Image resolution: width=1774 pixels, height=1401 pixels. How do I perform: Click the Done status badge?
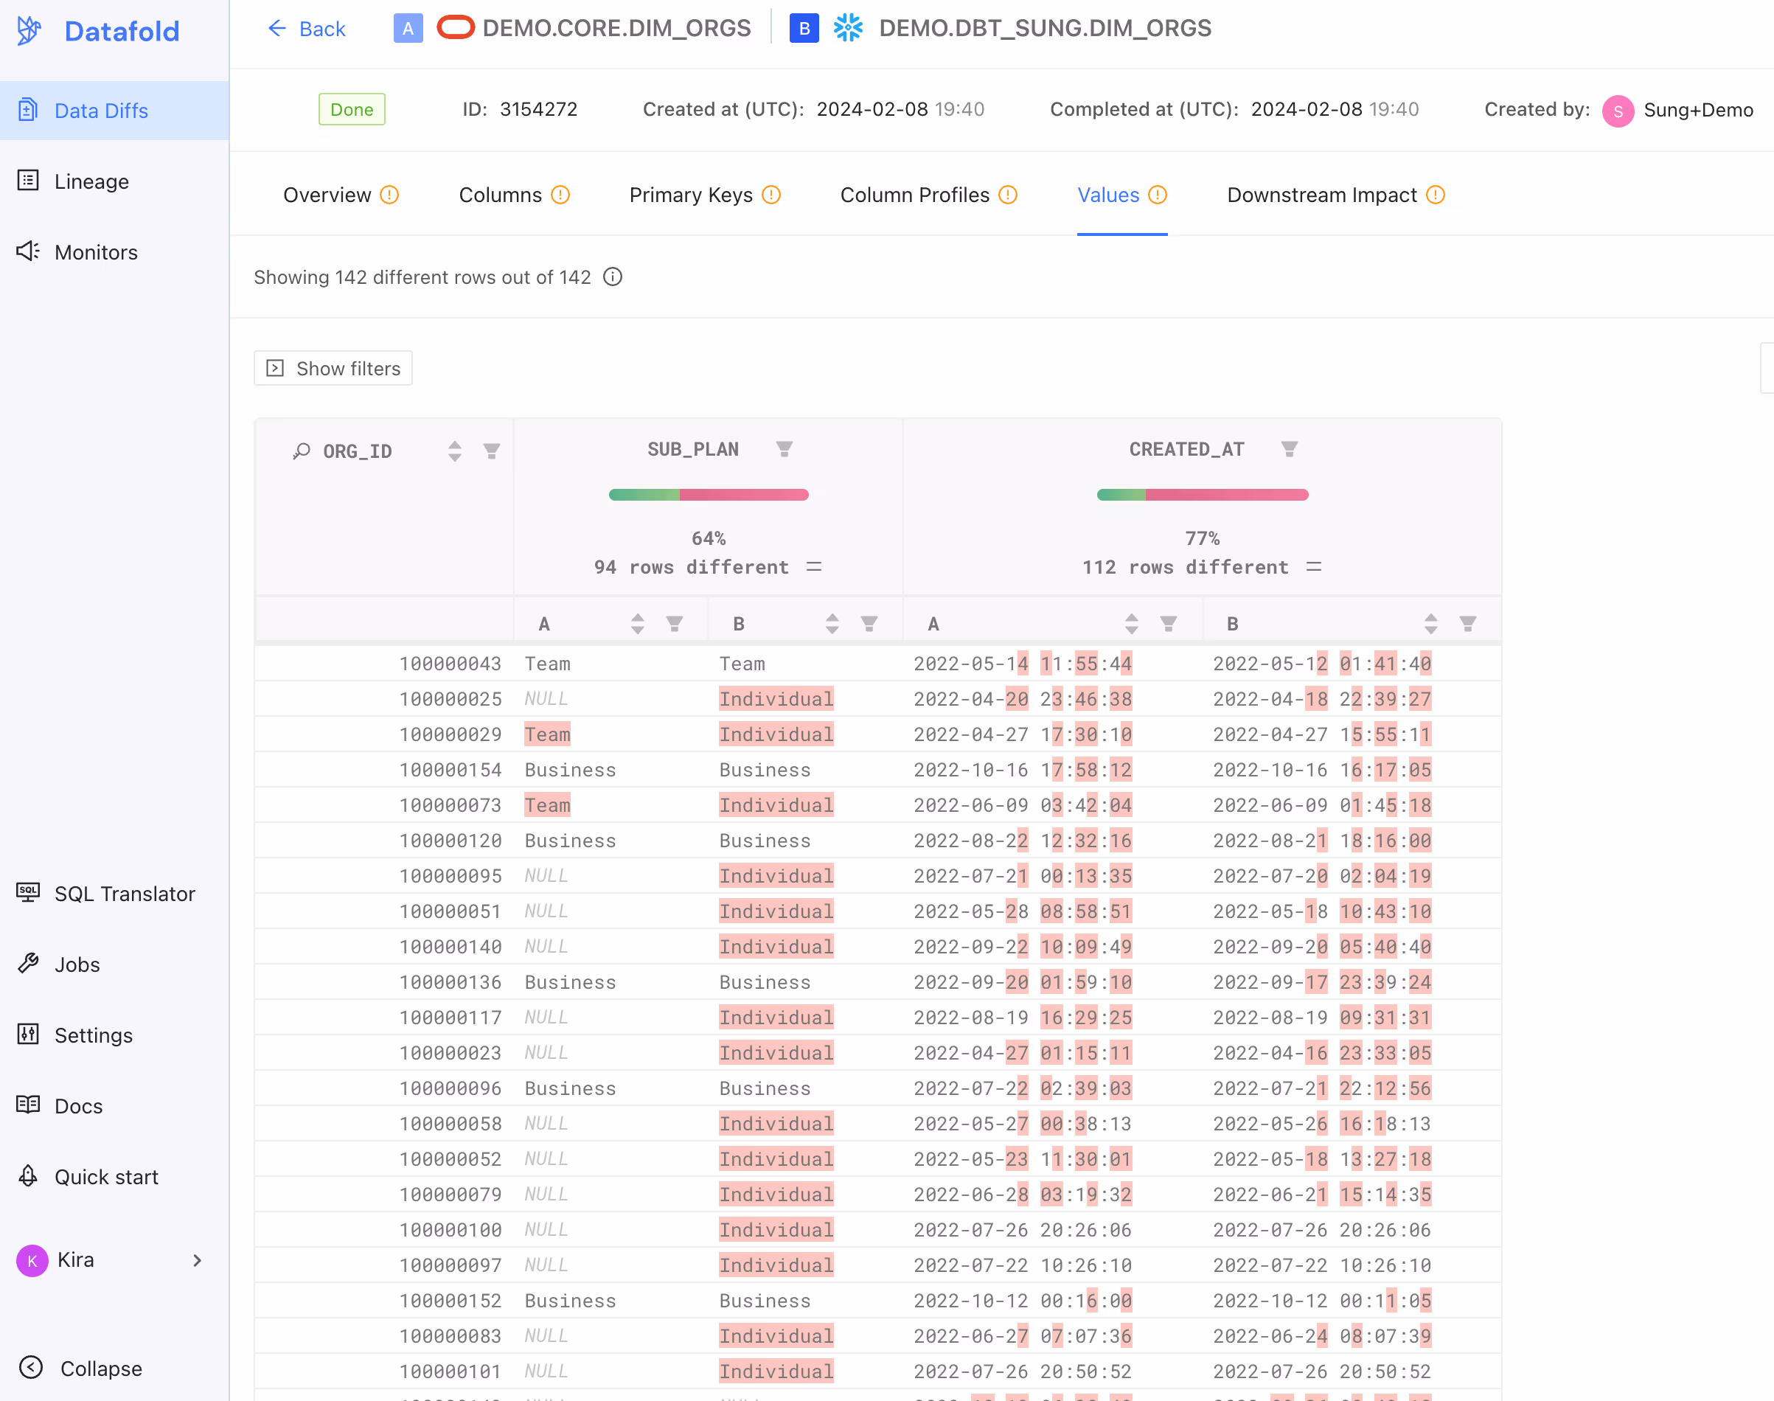pyautogui.click(x=352, y=109)
